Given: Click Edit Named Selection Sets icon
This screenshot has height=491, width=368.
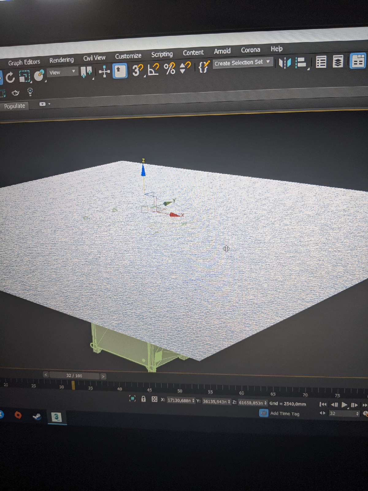Looking at the screenshot, I should pos(203,66).
